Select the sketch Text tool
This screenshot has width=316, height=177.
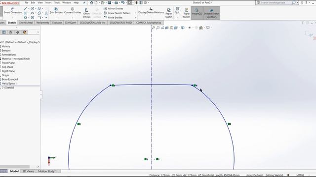(x=46, y=13)
